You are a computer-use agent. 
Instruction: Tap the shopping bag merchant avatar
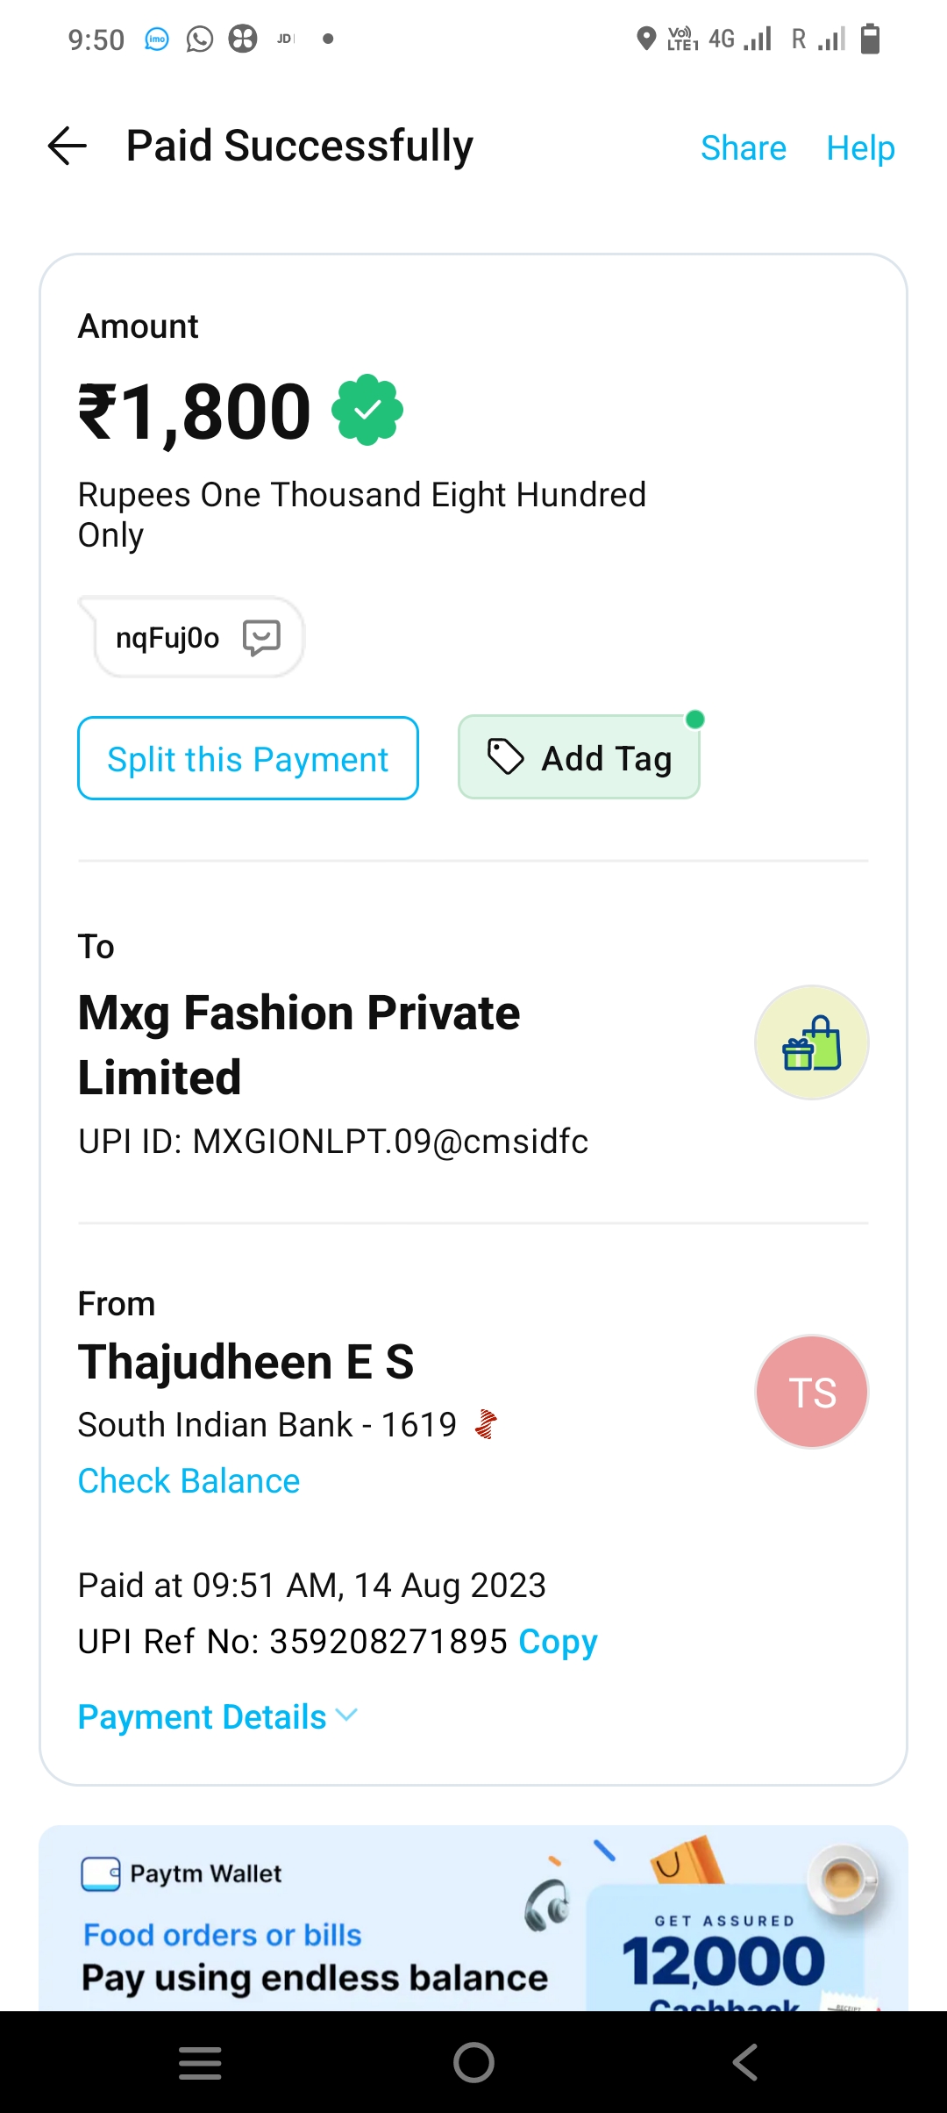click(x=811, y=1042)
